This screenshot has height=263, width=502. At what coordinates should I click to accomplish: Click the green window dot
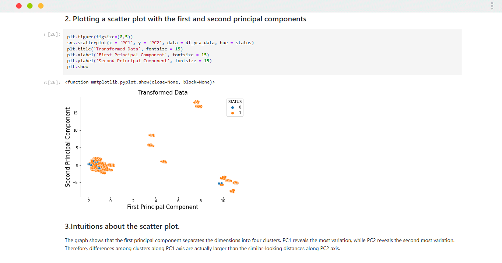30,6
